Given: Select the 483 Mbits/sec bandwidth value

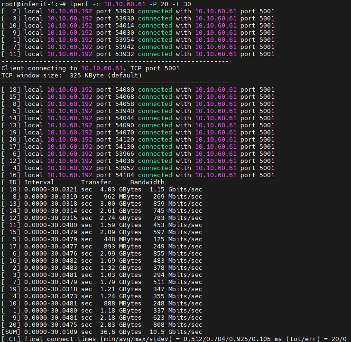Looking at the screenshot, I should (178, 261).
